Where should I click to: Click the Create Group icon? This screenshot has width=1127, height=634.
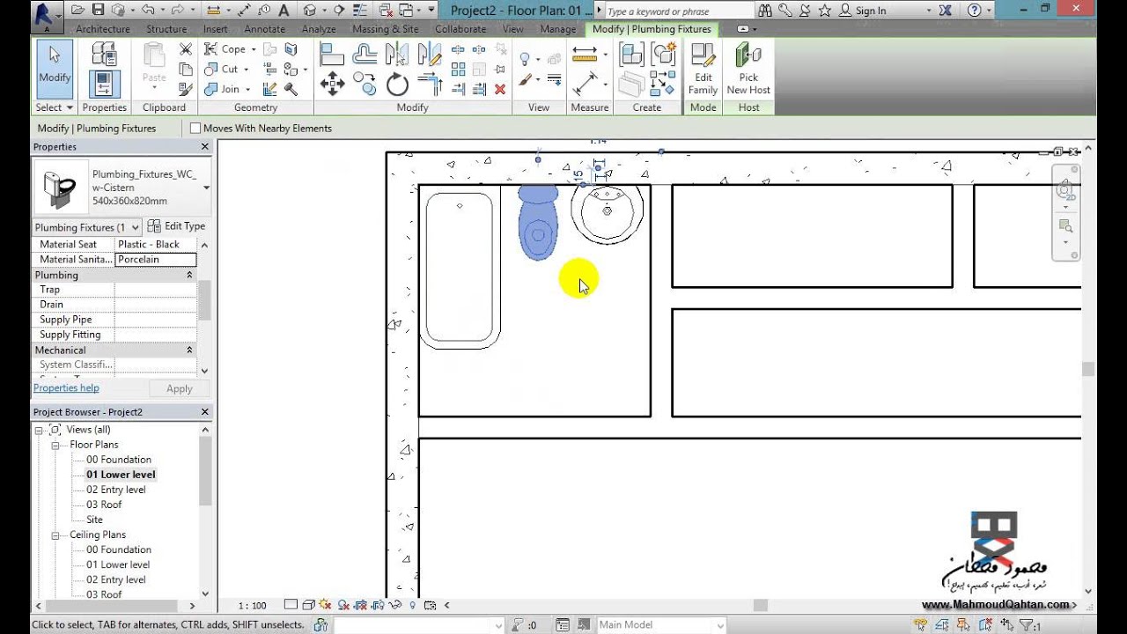coord(662,55)
